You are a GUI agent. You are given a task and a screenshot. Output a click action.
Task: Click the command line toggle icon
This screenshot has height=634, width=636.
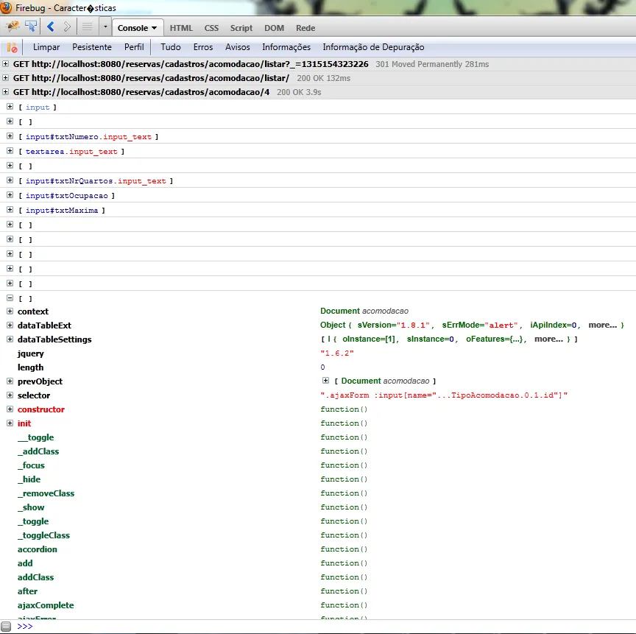pyautogui.click(x=7, y=626)
